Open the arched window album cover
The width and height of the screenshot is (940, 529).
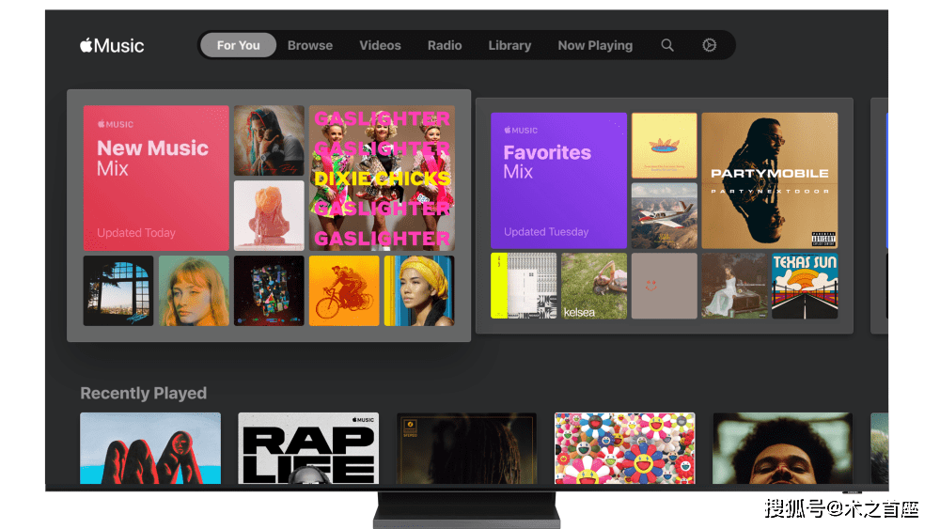(x=118, y=291)
